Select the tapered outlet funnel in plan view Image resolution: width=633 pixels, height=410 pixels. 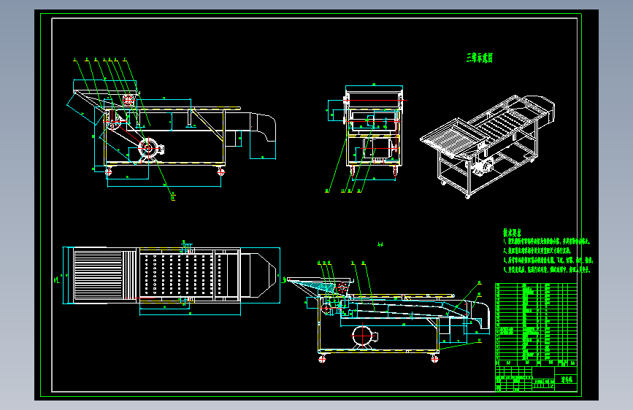point(264,275)
